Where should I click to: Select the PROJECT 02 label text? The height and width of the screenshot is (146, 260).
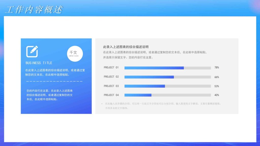tap(111, 77)
